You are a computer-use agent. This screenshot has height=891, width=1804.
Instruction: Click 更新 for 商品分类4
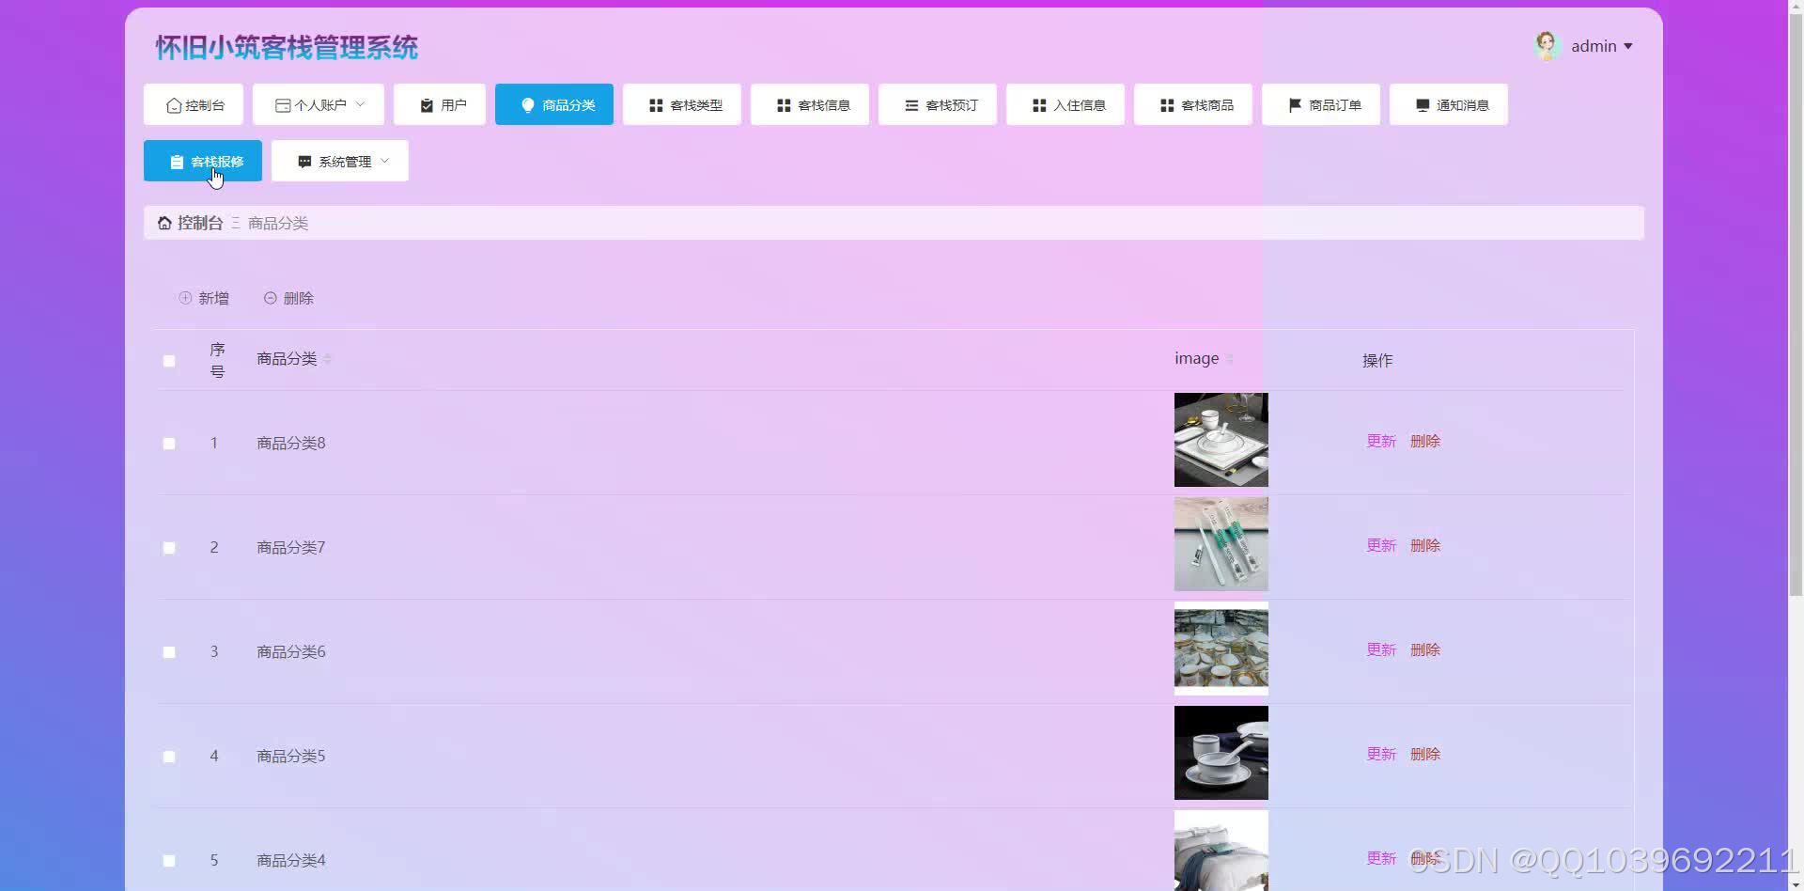1381,858
